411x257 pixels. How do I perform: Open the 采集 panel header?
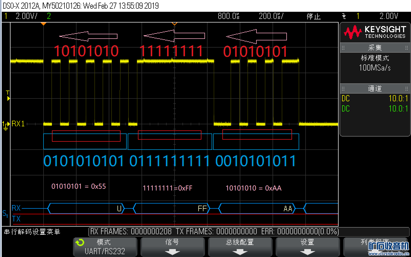pyautogui.click(x=375, y=48)
